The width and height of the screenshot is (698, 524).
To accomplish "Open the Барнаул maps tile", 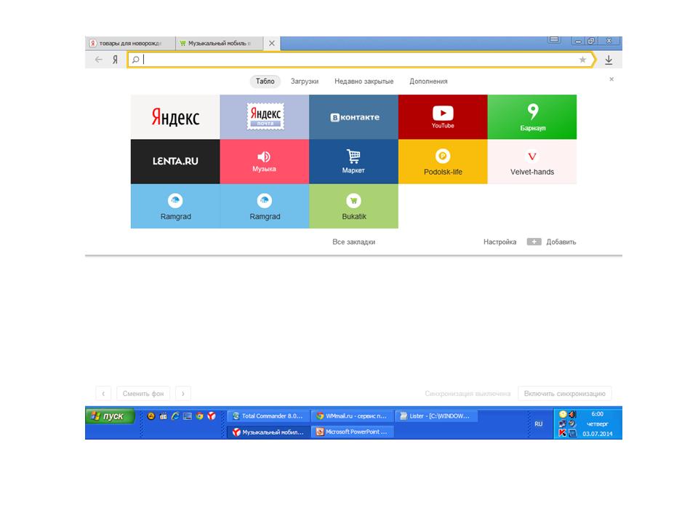I will [532, 116].
